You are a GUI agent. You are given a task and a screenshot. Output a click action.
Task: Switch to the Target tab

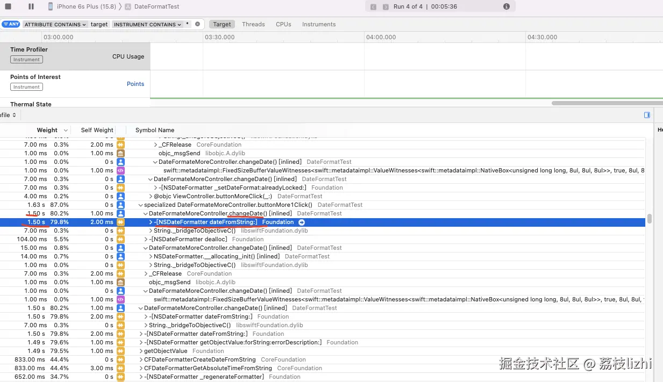222,24
